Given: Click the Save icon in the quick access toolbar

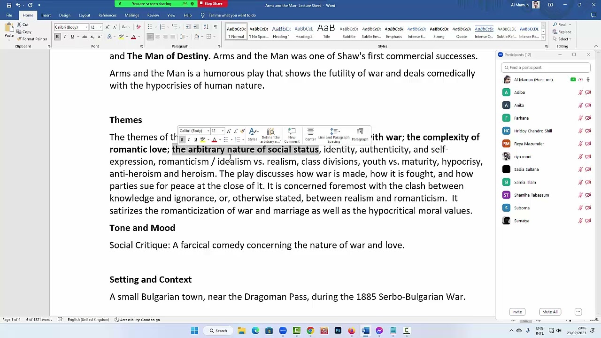Looking at the screenshot, I should click(9, 5).
